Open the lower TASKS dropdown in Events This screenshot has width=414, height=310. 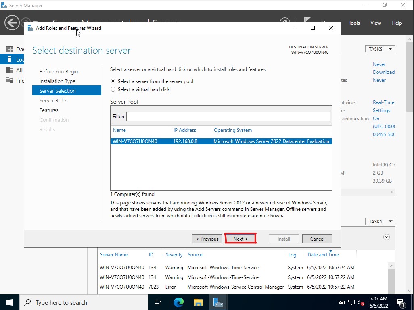(380, 221)
